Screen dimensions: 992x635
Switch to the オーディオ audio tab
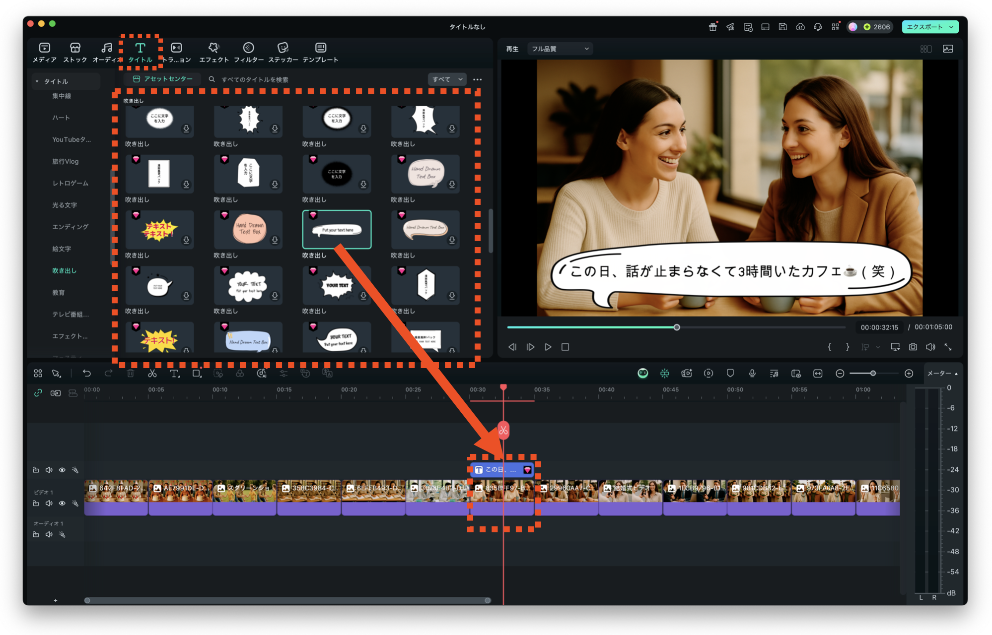[x=106, y=52]
